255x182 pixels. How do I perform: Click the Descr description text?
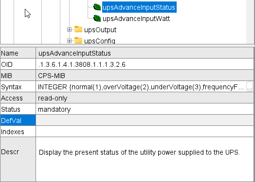click(140, 152)
